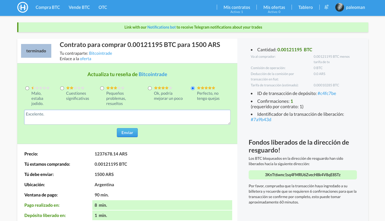Screen dimensions: 385x221
Task: Open the Notifications bot link
Action: click(x=161, y=27)
